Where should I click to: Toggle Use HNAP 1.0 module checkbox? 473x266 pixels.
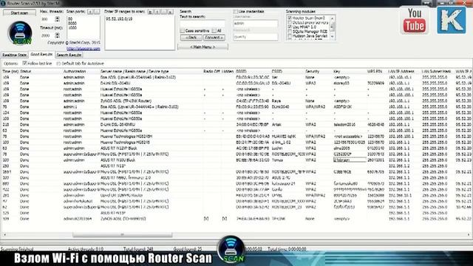click(290, 27)
